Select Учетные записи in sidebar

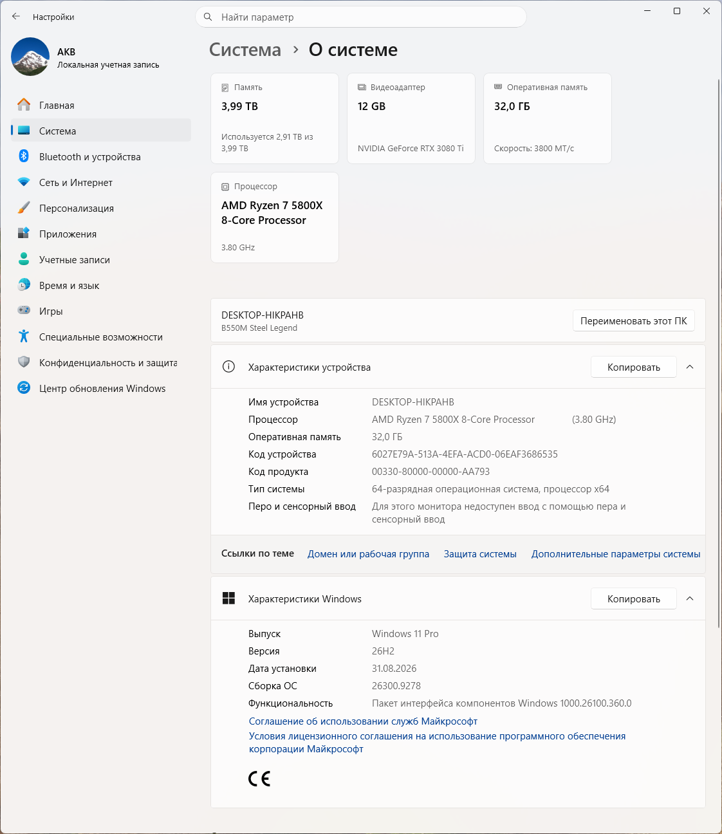pyautogui.click(x=101, y=259)
